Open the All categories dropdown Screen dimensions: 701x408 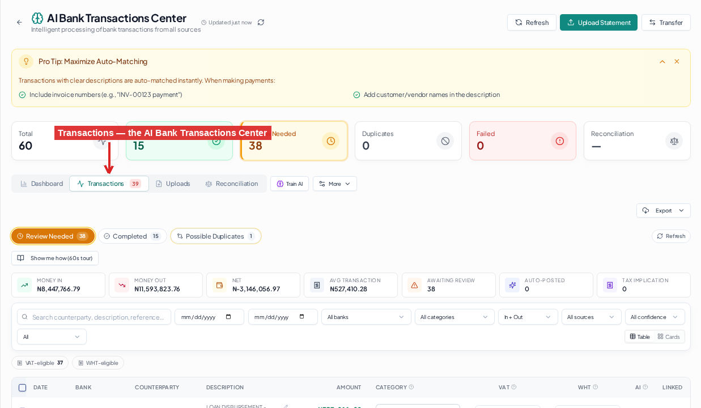point(454,317)
